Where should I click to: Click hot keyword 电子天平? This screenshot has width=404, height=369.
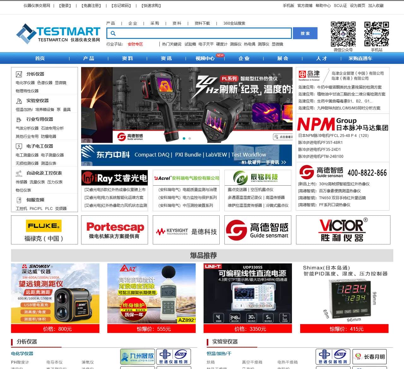[206, 44]
